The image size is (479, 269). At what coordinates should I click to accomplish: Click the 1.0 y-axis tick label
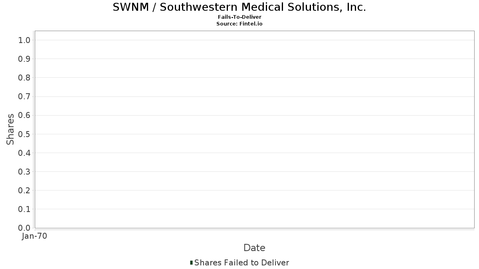[24, 40]
